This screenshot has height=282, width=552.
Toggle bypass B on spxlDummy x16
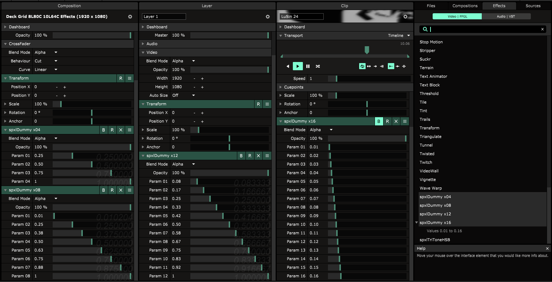pos(379,121)
